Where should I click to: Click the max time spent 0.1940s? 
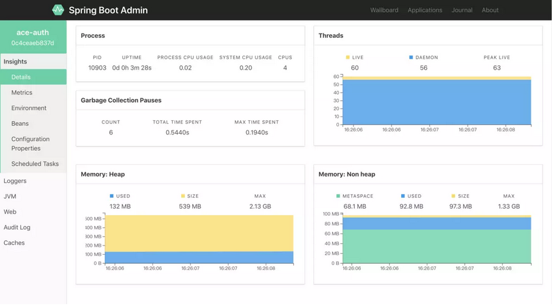point(256,133)
